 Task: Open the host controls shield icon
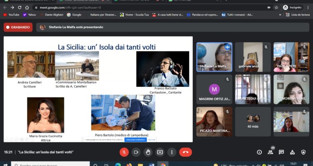(x=303, y=152)
